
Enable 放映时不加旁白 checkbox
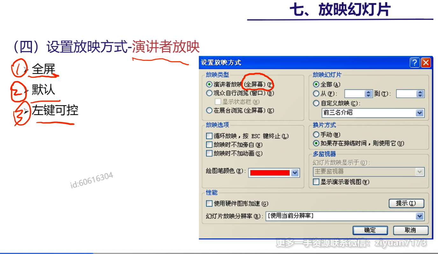(209, 145)
